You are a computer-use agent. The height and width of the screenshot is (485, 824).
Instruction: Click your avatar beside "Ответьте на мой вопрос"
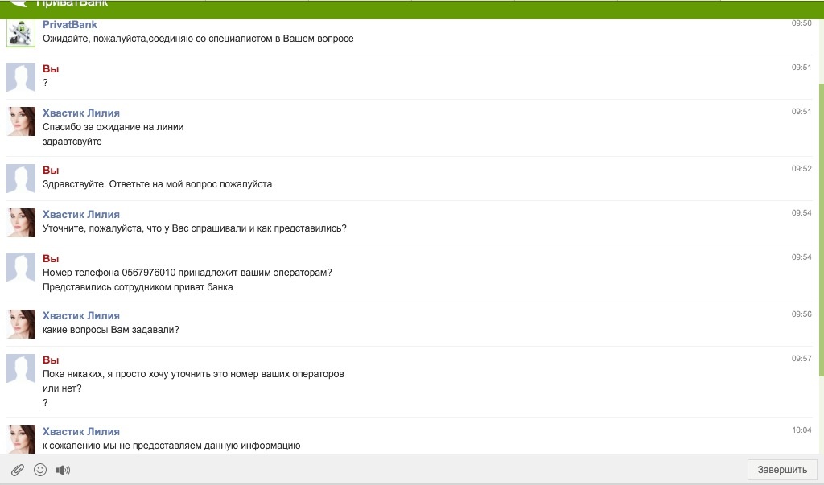[21, 179]
